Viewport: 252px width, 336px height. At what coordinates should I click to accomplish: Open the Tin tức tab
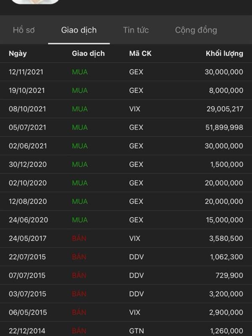(136, 30)
